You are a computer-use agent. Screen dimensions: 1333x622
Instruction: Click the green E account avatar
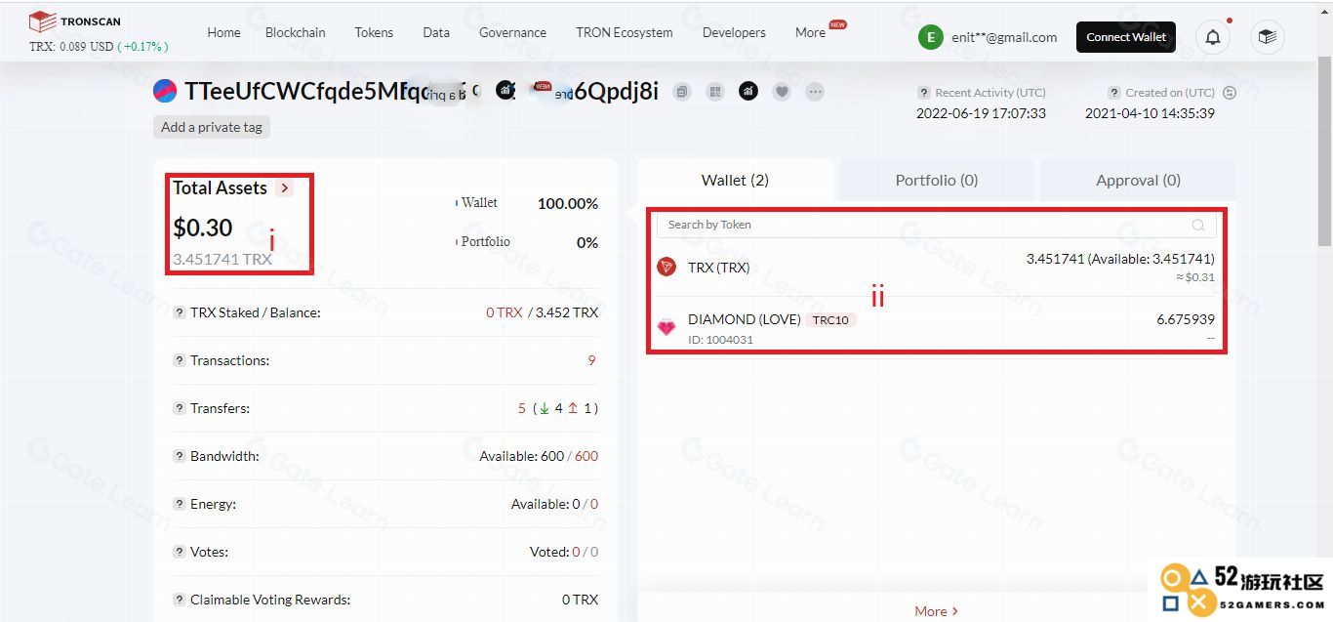(930, 37)
